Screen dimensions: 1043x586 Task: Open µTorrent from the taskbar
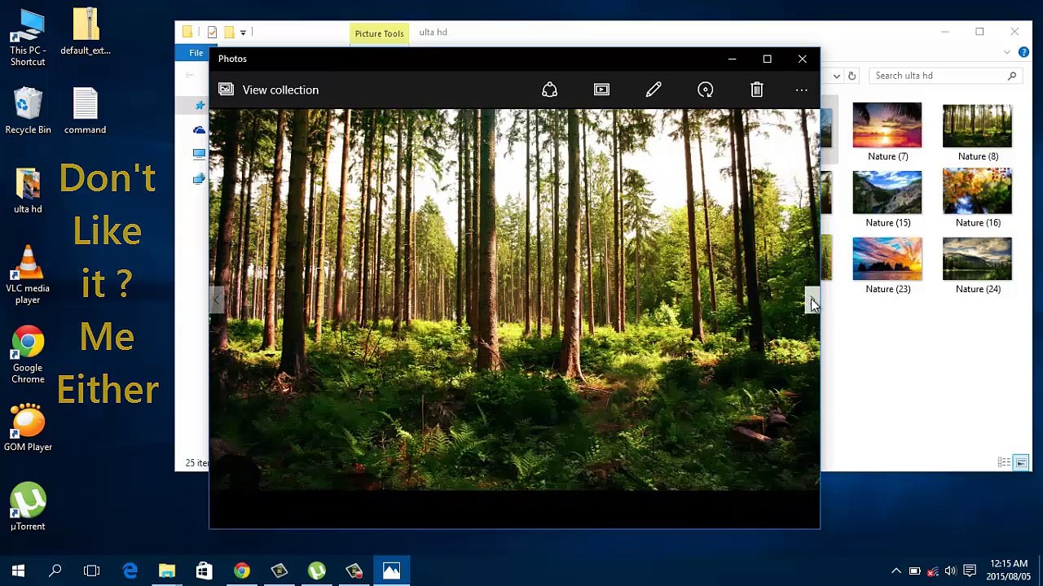(316, 571)
